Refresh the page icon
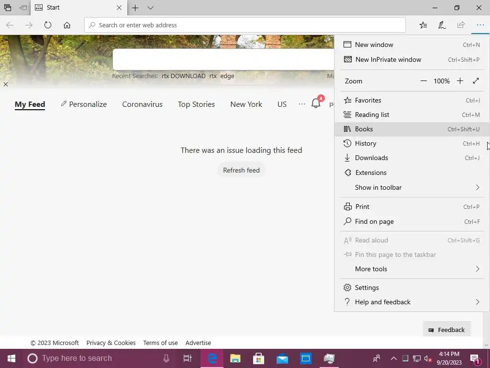 pyautogui.click(x=47, y=25)
